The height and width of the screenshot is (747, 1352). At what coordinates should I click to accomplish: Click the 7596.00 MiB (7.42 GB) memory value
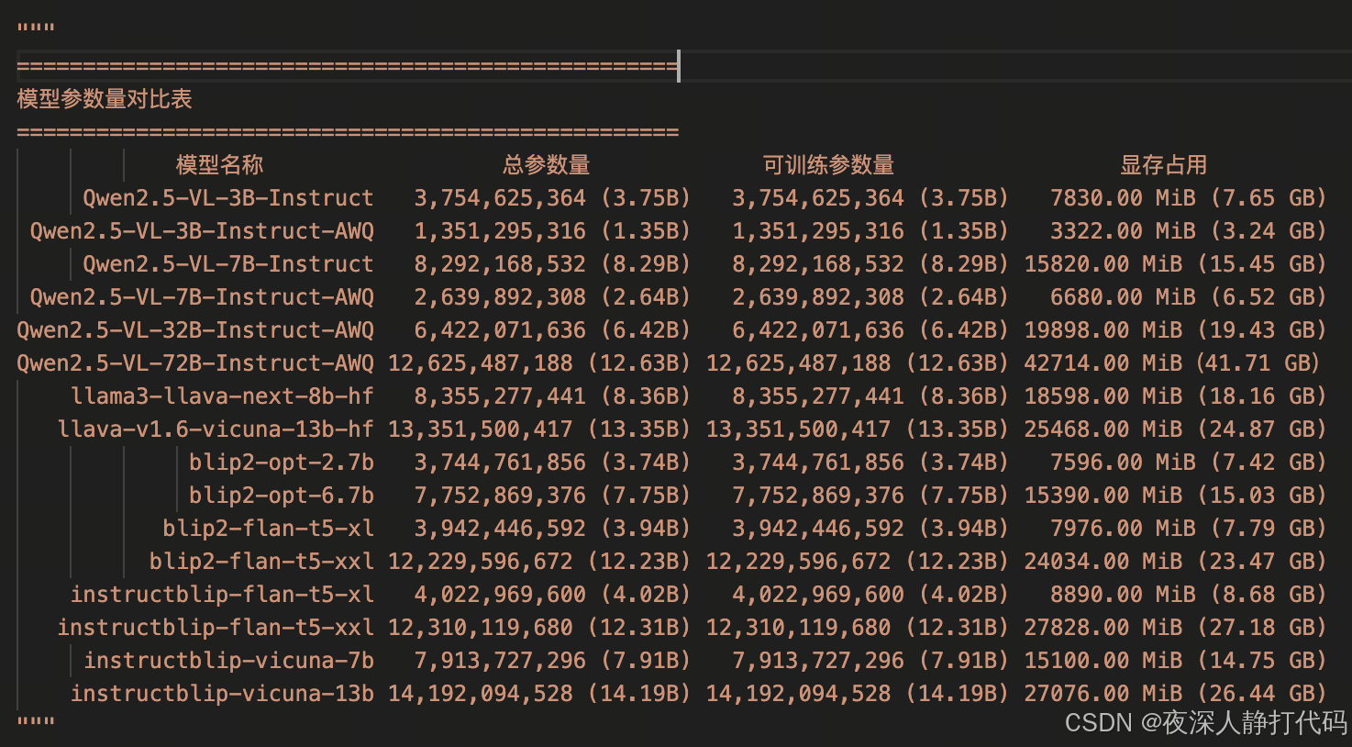click(1189, 463)
